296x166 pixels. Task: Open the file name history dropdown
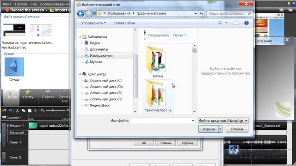pos(193,120)
